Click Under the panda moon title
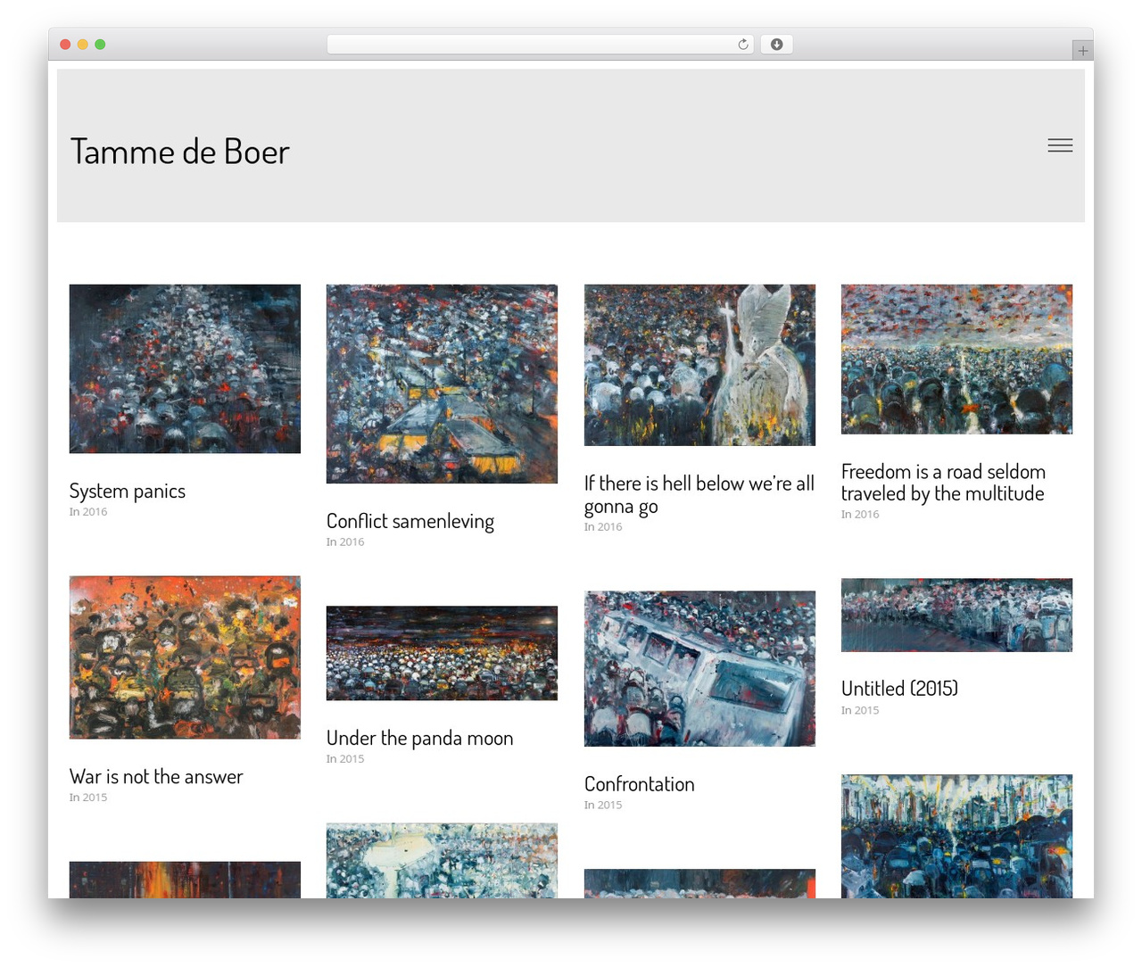Viewport: 1142px width, 967px height. coord(420,738)
